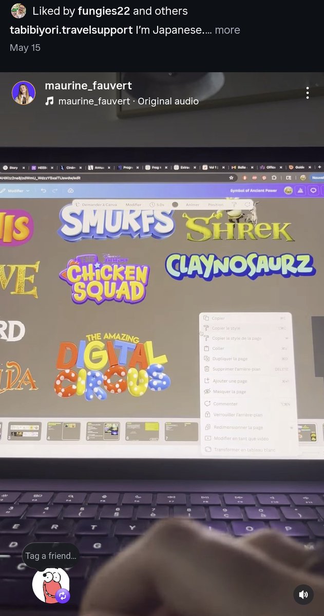Open the three-dot options menu for the reel
This screenshot has width=324, height=616.
point(308,92)
